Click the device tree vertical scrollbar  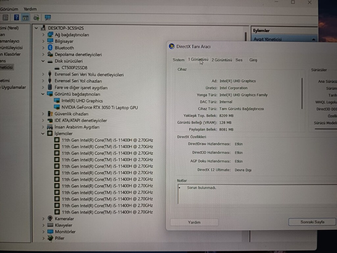(x=246, y=37)
